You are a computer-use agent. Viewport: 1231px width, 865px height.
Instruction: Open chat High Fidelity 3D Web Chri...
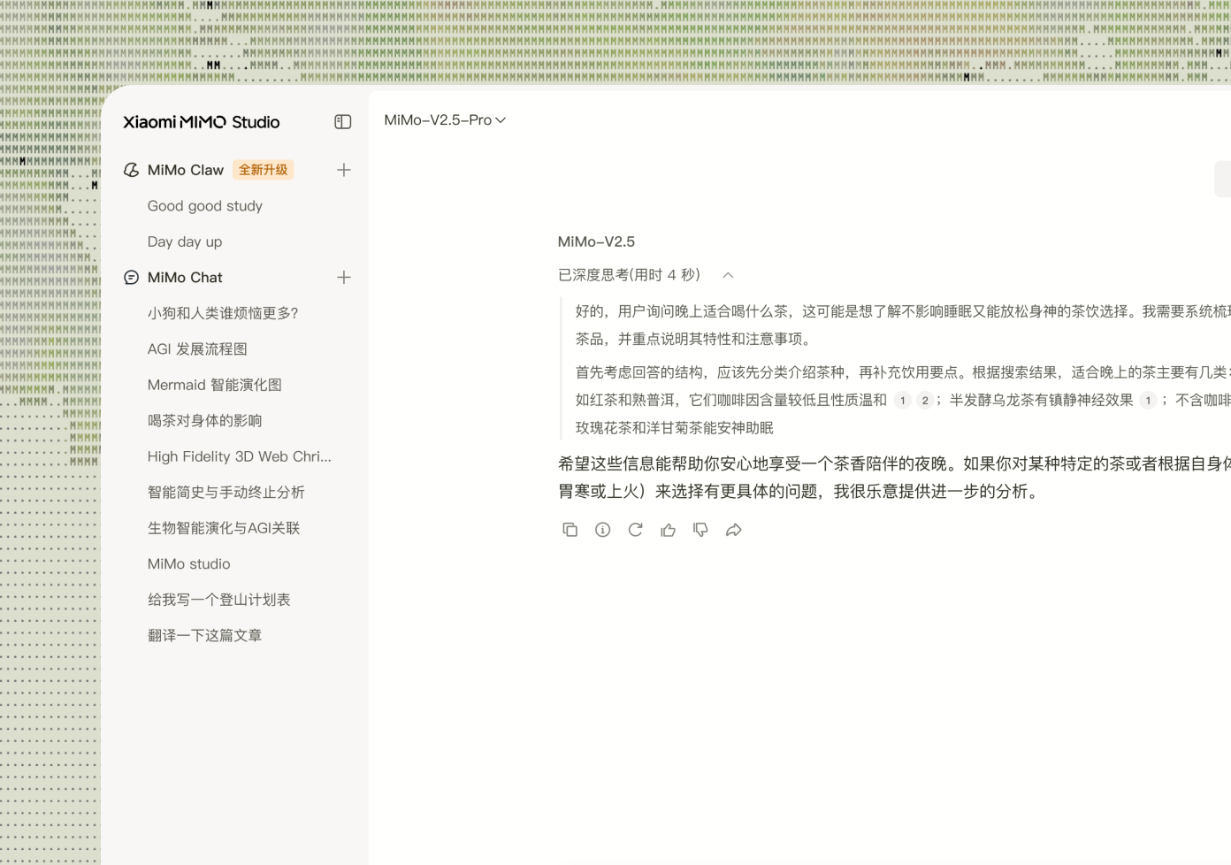(x=240, y=456)
